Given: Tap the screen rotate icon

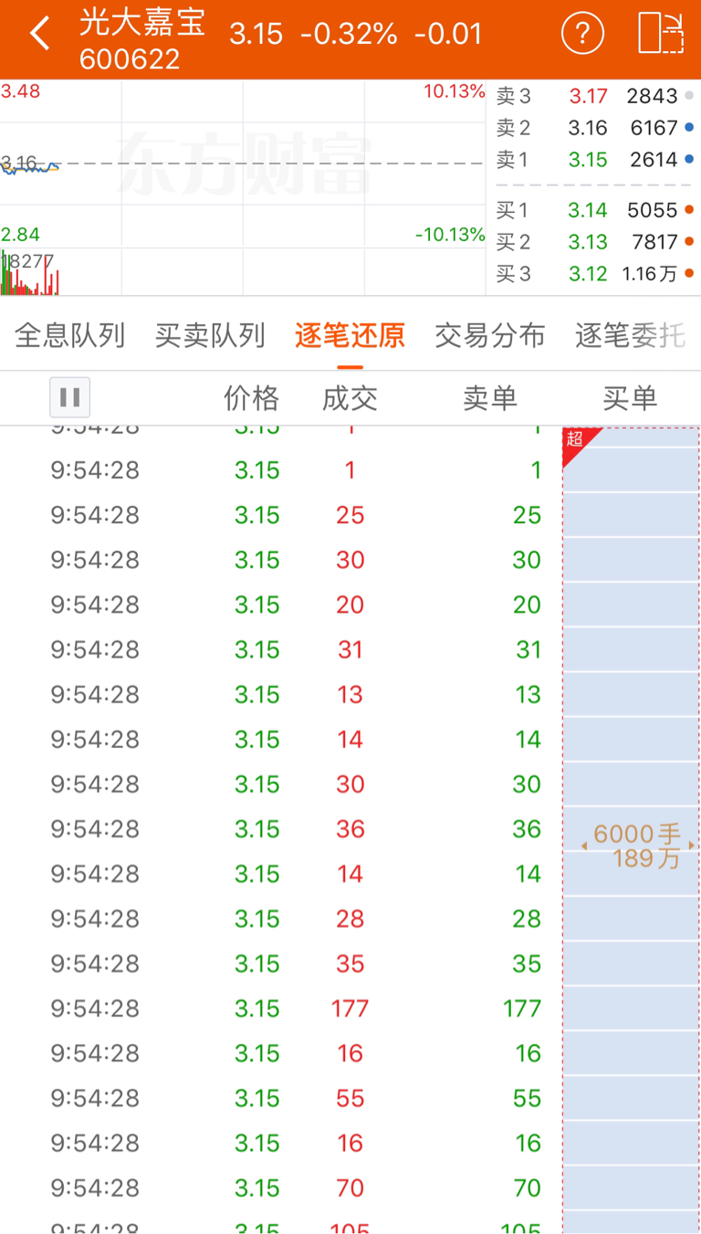Looking at the screenshot, I should pyautogui.click(x=661, y=34).
